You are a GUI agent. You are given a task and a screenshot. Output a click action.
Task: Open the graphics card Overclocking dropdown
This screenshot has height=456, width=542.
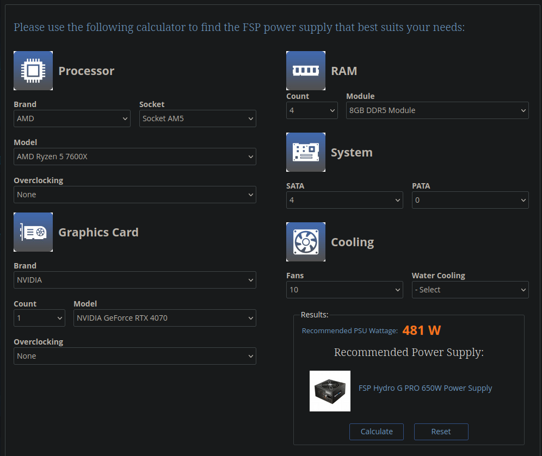coord(135,356)
